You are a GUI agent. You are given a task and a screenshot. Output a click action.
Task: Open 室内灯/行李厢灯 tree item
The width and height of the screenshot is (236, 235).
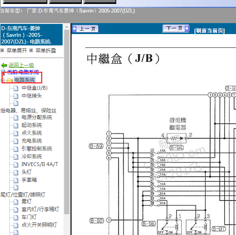point(40,209)
